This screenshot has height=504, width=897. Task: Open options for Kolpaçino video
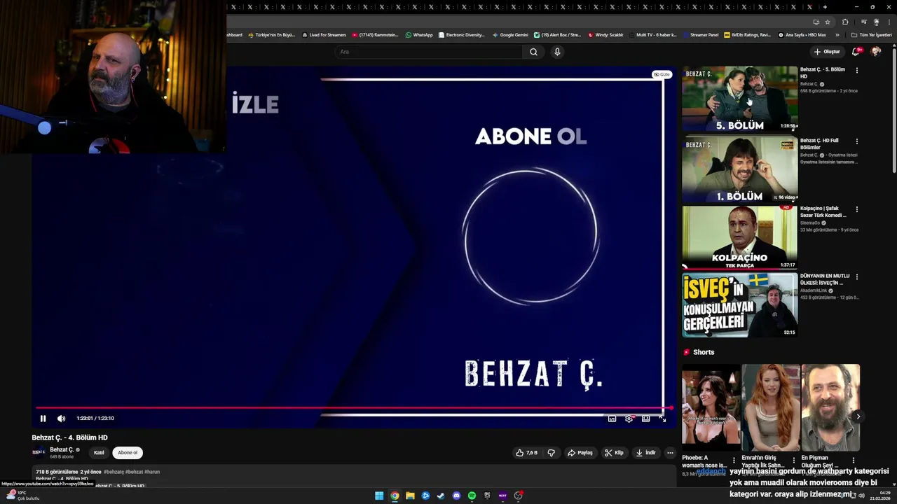(x=856, y=209)
